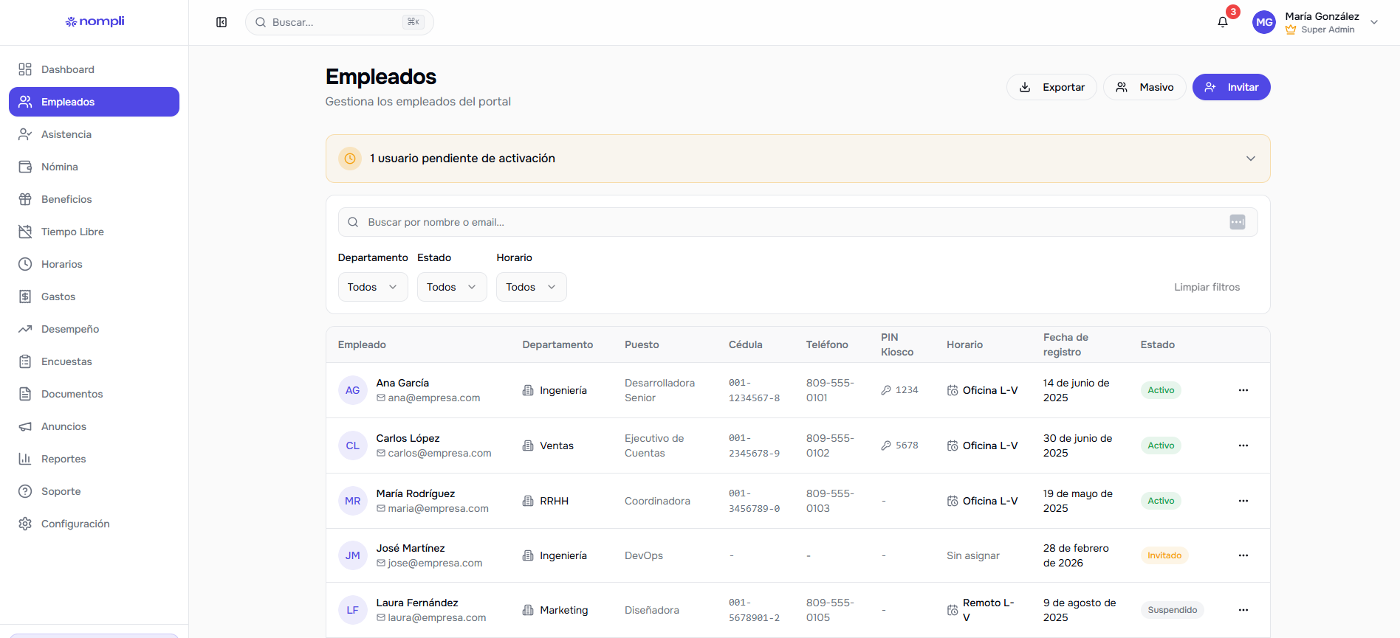Open actions menu for José Martínez
This screenshot has height=638, width=1400.
click(1243, 555)
